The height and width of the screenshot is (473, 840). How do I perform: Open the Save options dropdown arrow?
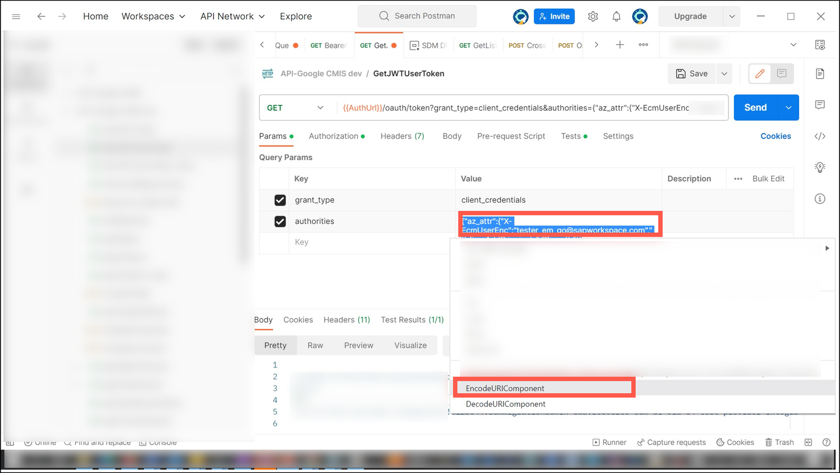click(724, 73)
